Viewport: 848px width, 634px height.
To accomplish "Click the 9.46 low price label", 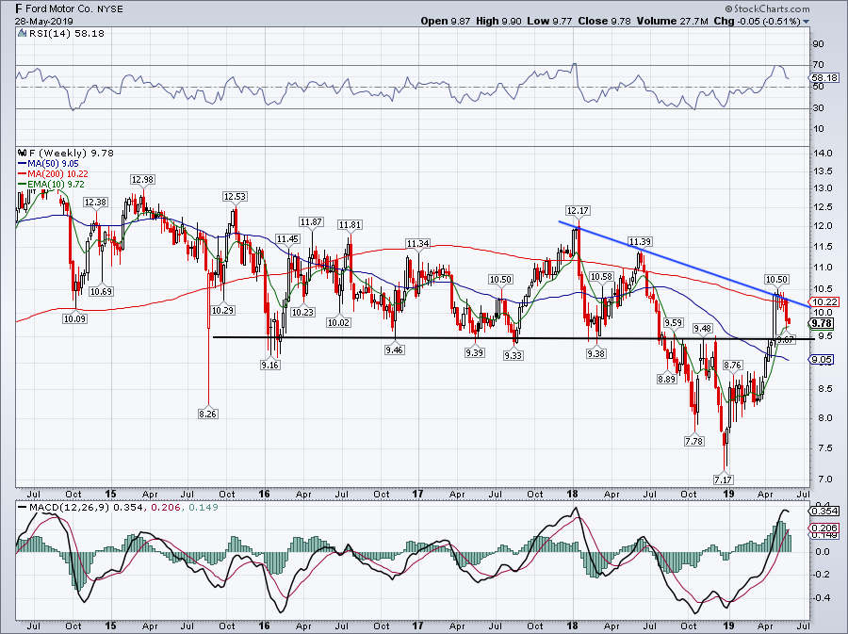I will 394,350.
